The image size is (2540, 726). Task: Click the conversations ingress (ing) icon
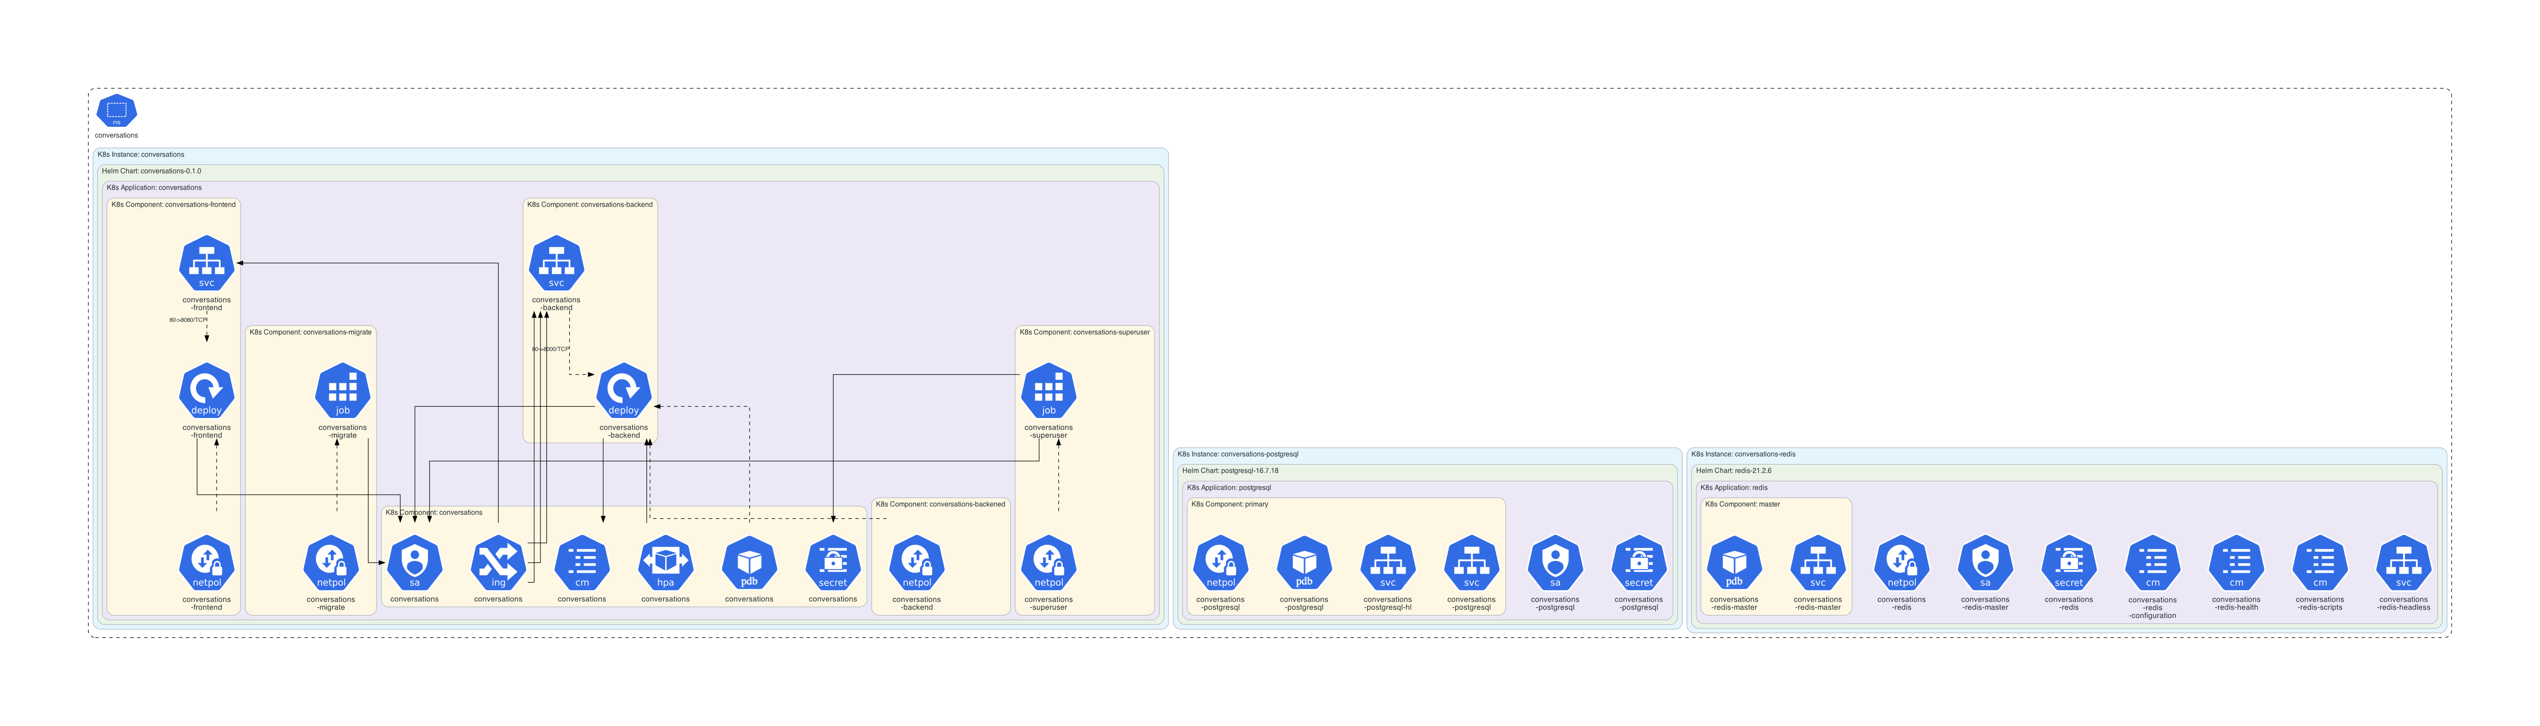(x=498, y=564)
